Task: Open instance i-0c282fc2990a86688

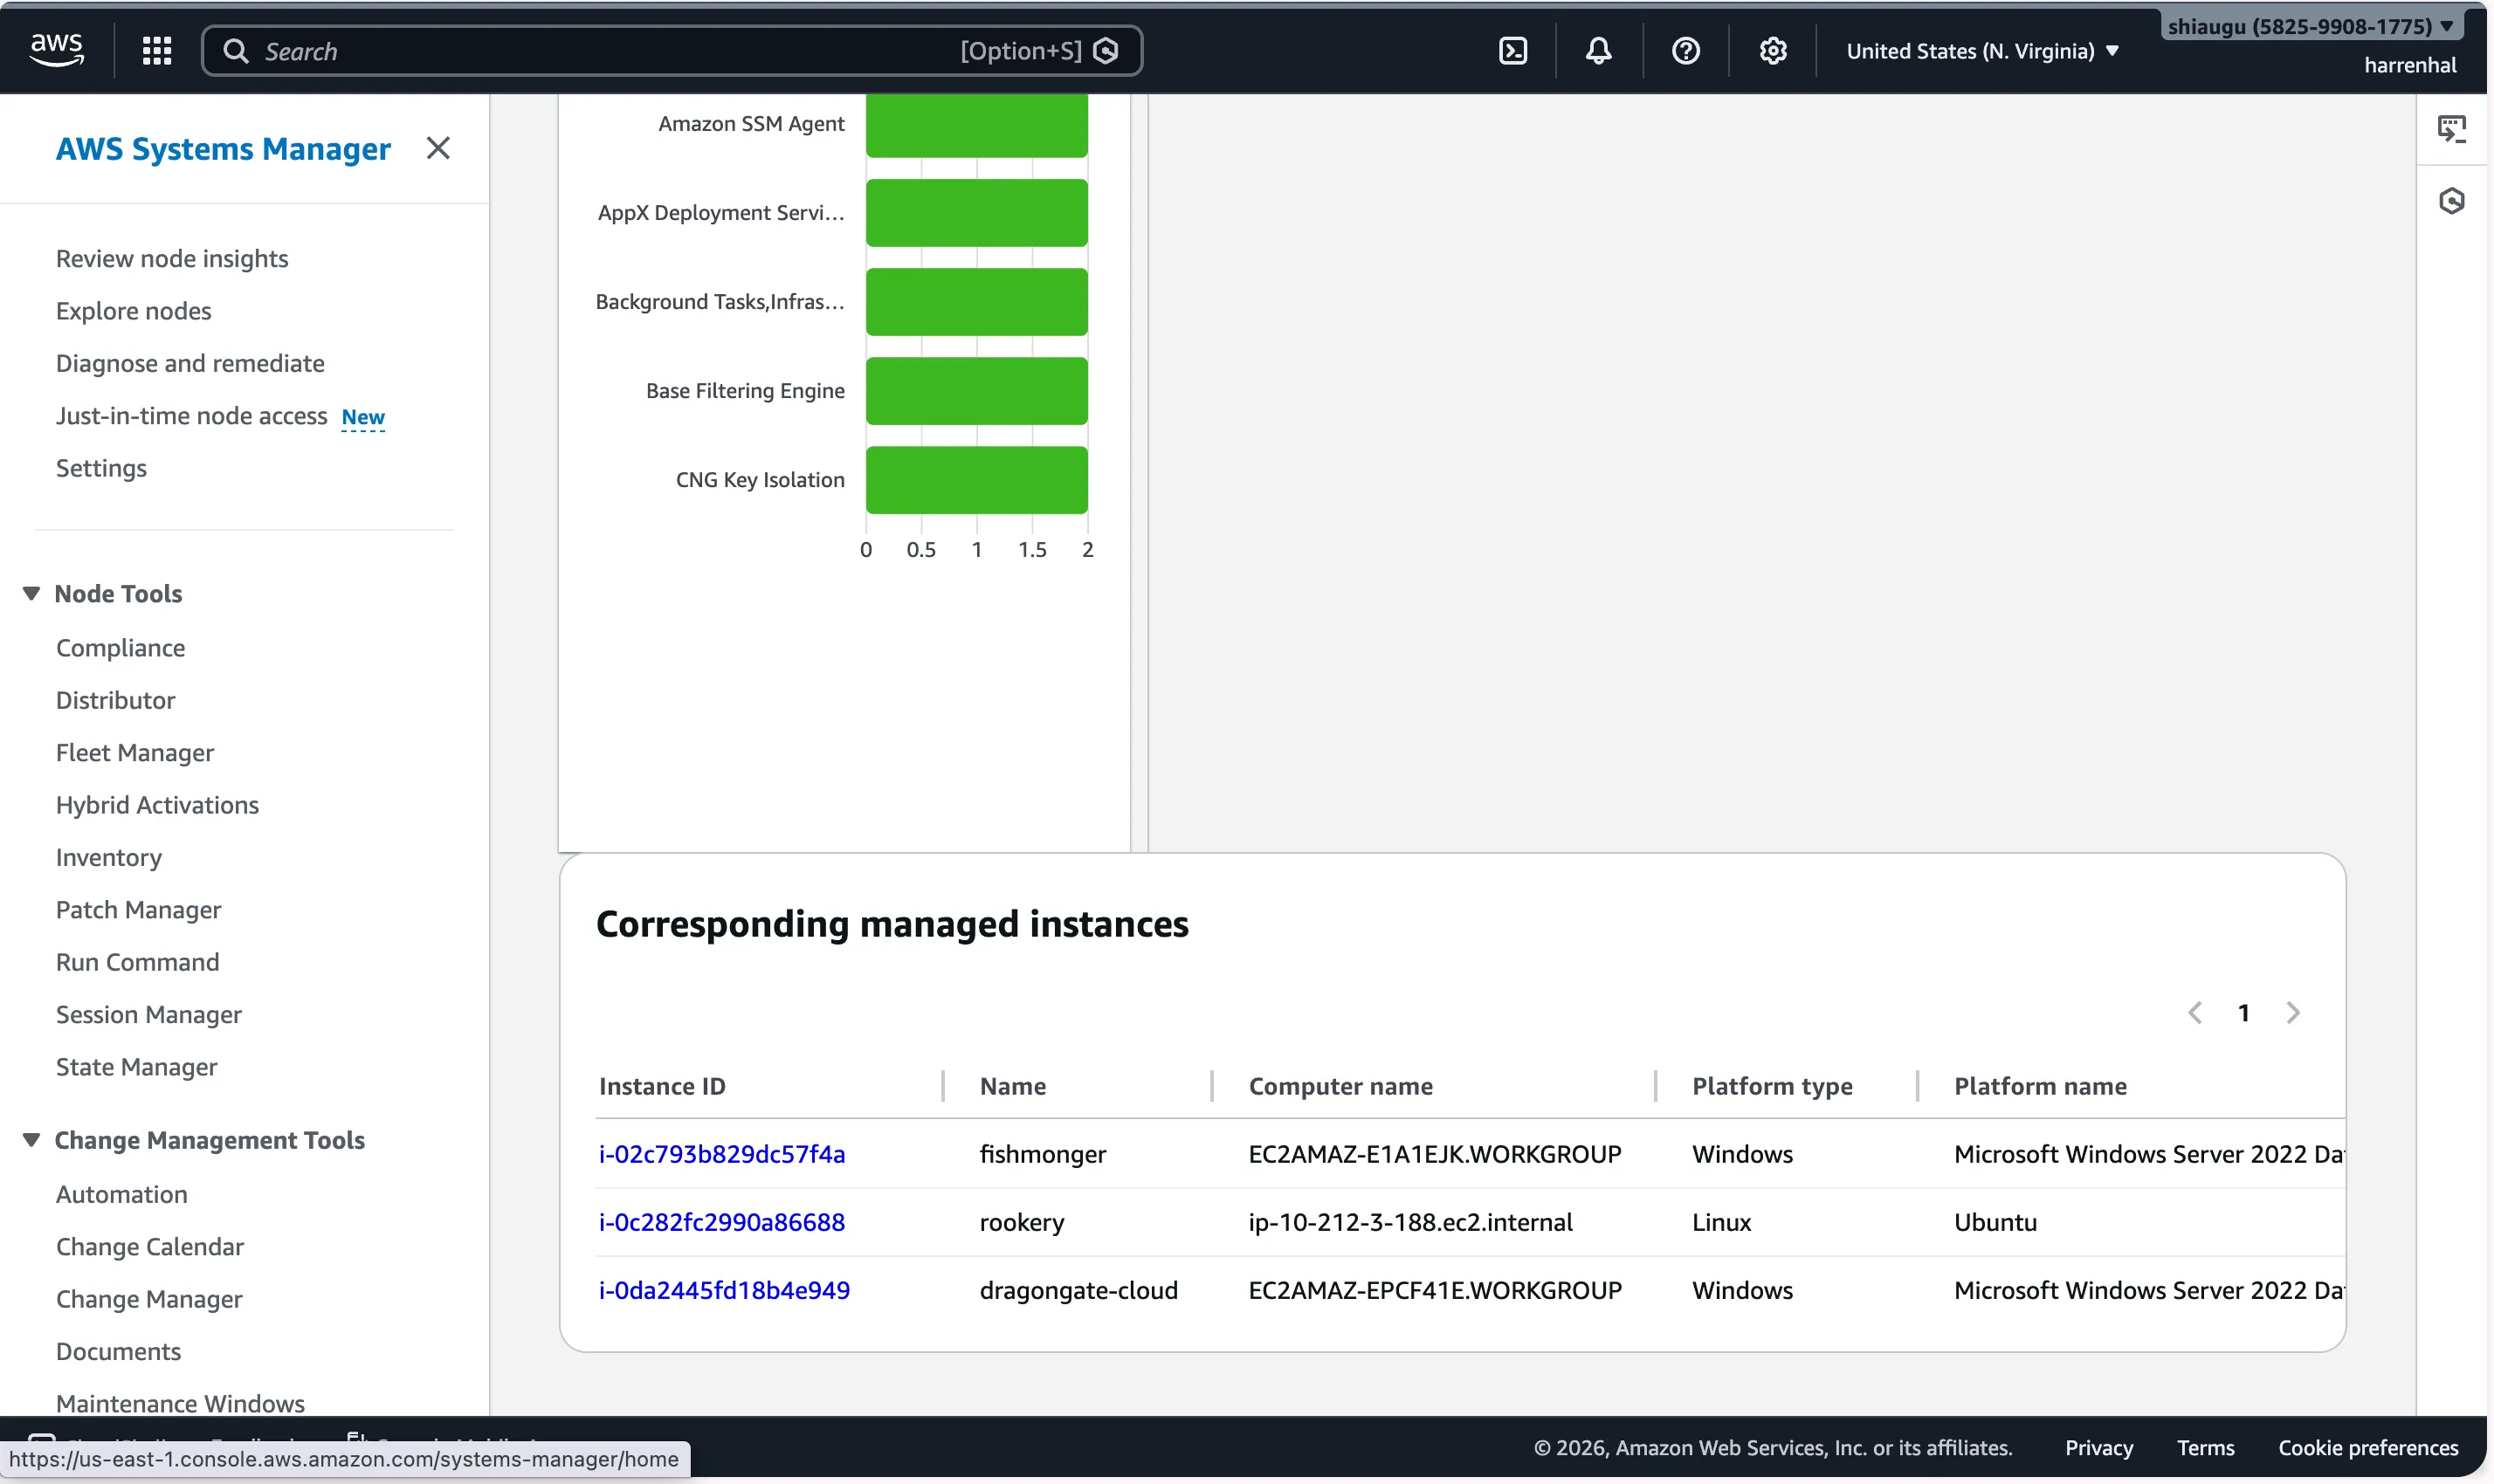Action: 721,1222
